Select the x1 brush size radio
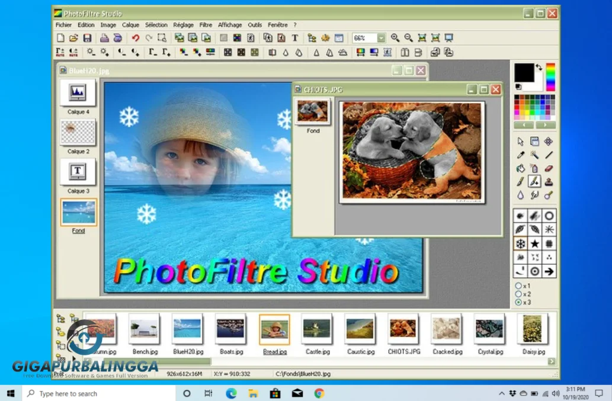Image resolution: width=612 pixels, height=401 pixels. (x=518, y=285)
